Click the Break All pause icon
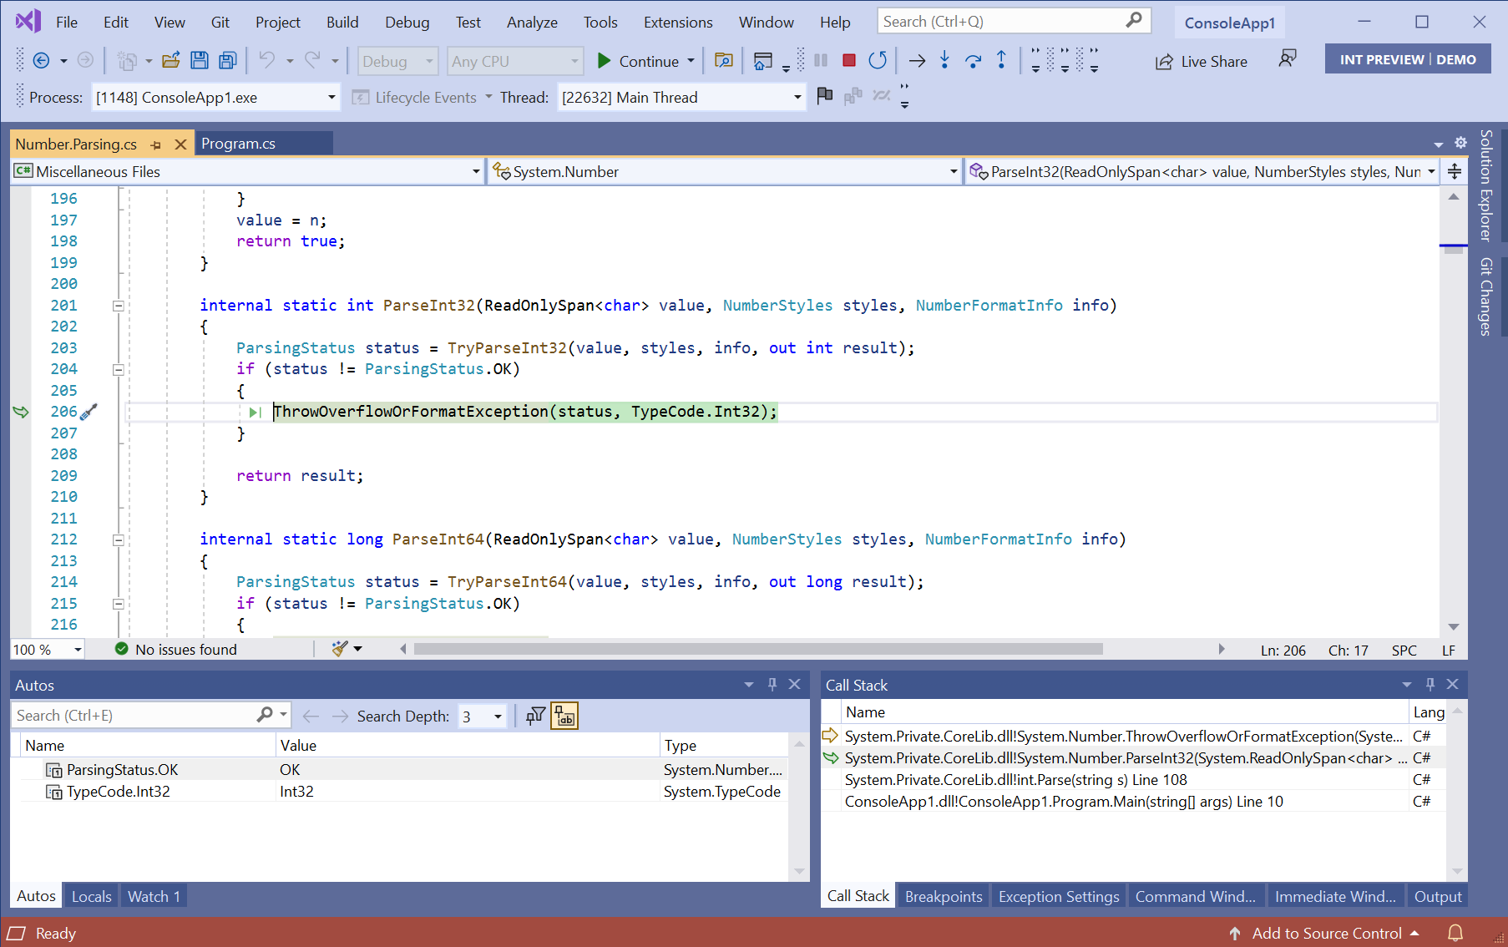 pyautogui.click(x=821, y=60)
